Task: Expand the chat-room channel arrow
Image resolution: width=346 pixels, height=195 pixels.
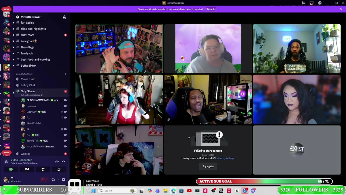Action: [x=14, y=35]
